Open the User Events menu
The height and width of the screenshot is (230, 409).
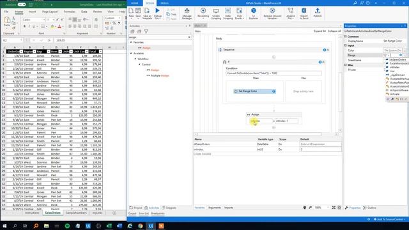239,13
